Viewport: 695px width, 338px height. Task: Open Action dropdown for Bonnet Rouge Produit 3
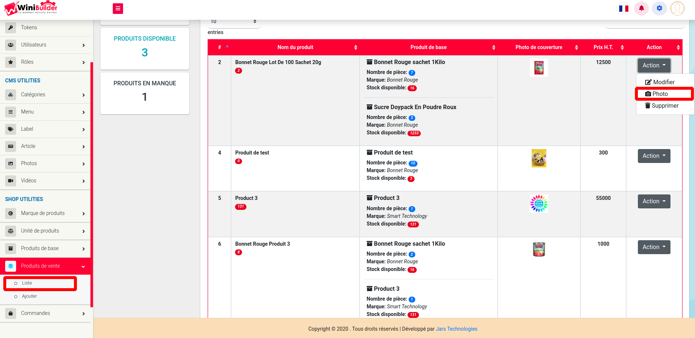654,247
